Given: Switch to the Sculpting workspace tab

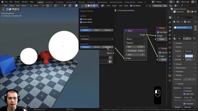Looking at the screenshot, I should (49, 2).
